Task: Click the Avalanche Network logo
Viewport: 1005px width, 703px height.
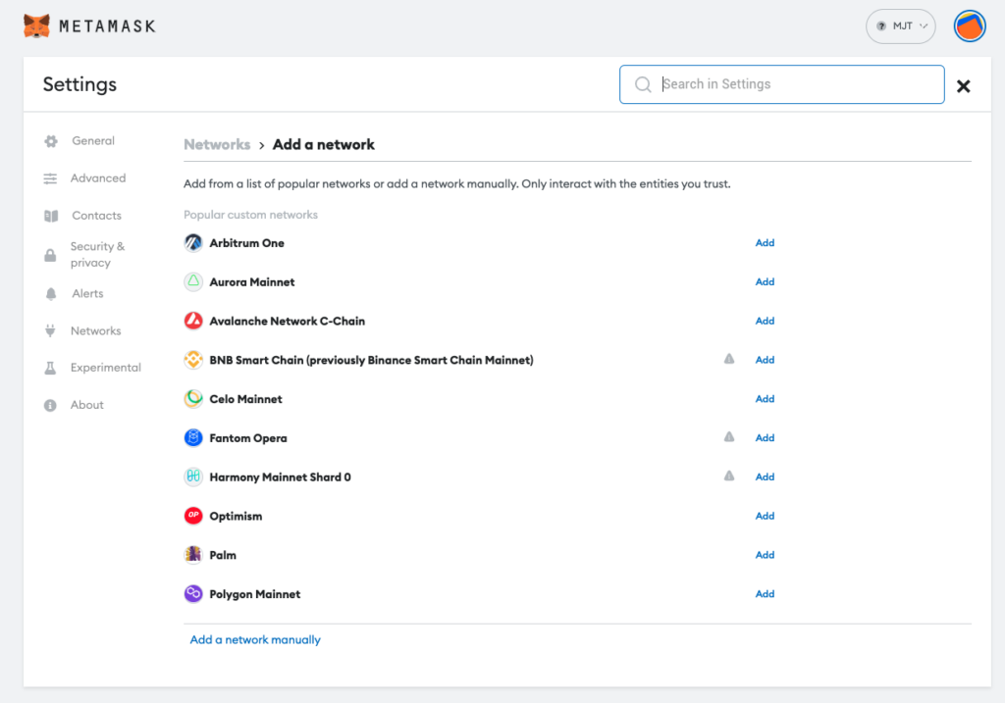Action: click(x=193, y=321)
